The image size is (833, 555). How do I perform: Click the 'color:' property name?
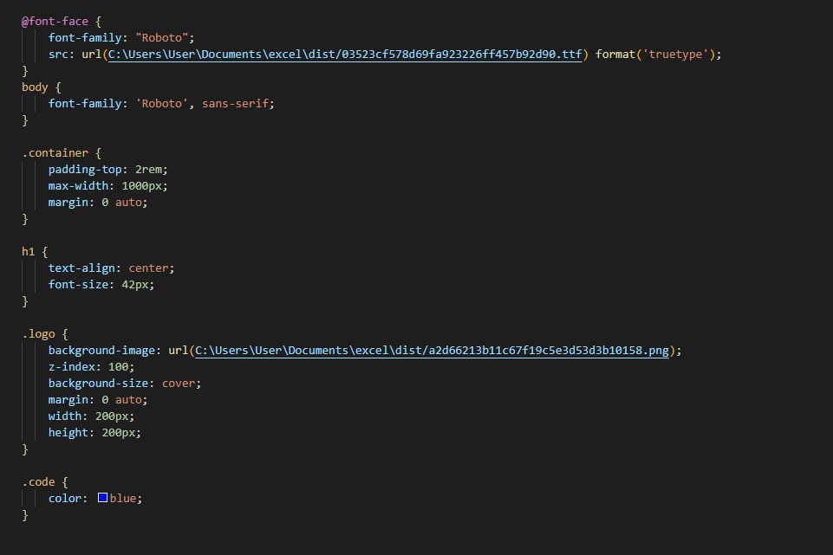coord(68,498)
